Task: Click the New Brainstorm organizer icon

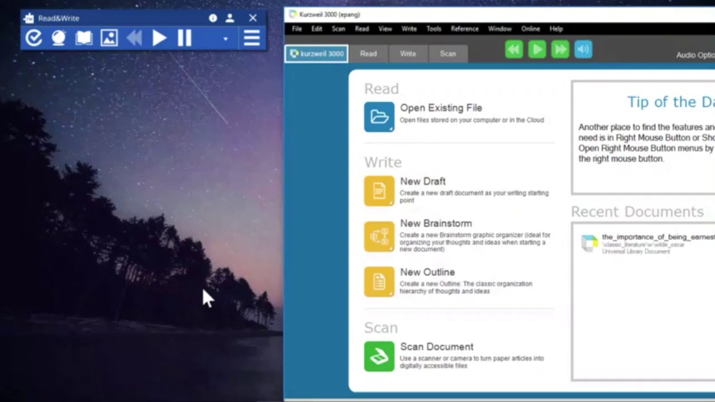Action: tap(379, 237)
